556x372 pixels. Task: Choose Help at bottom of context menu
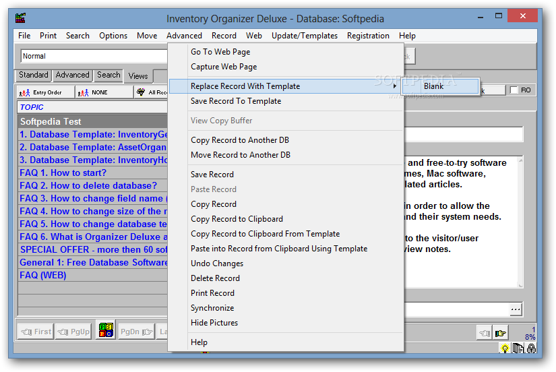[286, 342]
